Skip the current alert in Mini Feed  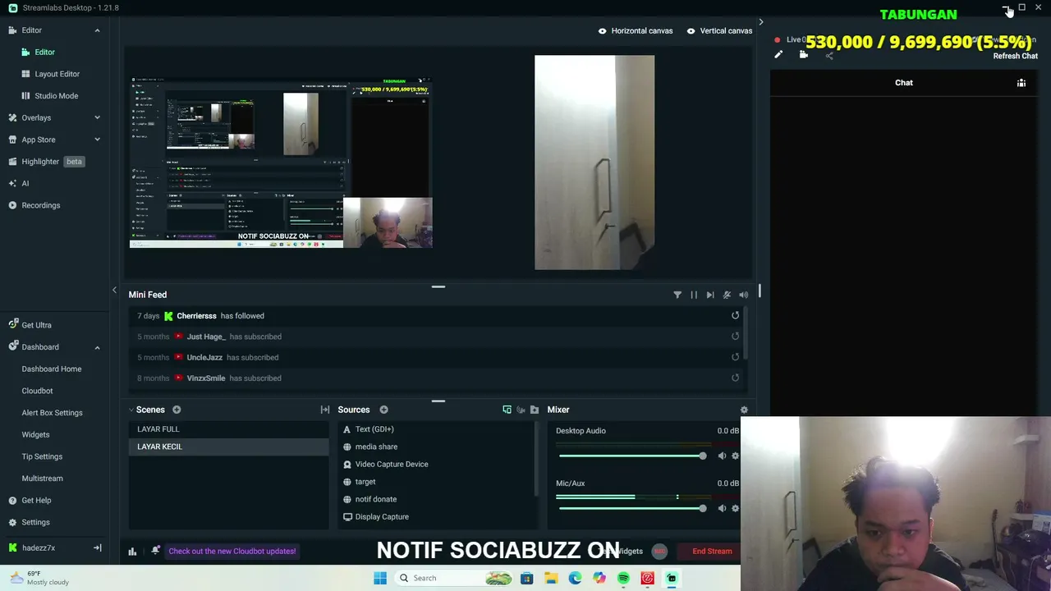[x=710, y=295]
